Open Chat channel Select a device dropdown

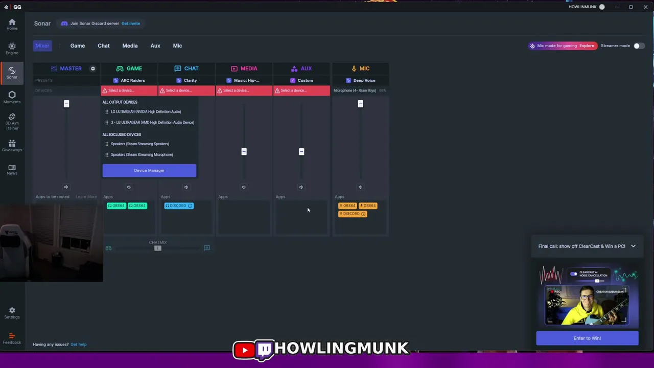pos(186,90)
